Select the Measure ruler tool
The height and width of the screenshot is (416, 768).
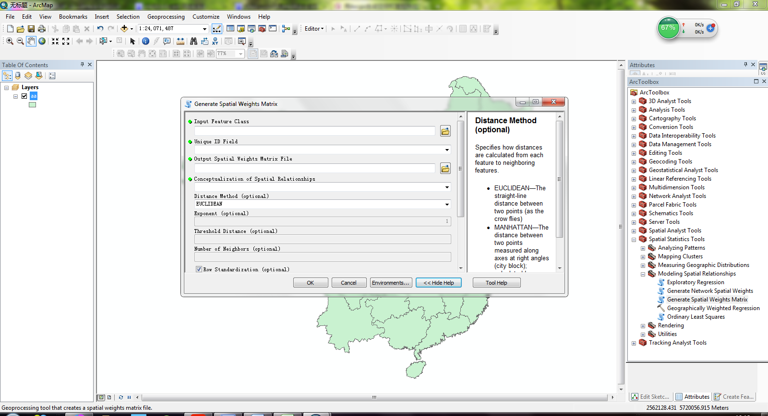click(x=180, y=41)
